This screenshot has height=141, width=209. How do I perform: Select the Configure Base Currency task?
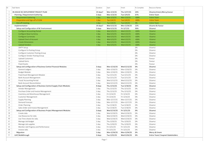28,34
